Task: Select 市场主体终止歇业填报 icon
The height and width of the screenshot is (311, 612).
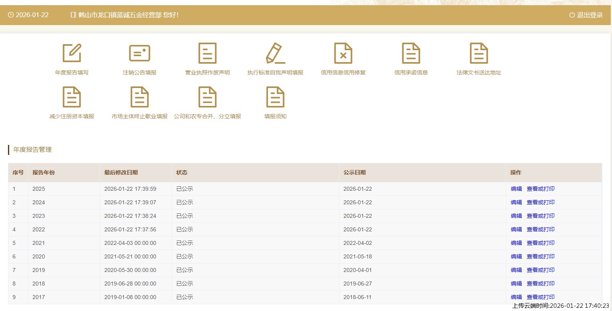Action: 139,97
